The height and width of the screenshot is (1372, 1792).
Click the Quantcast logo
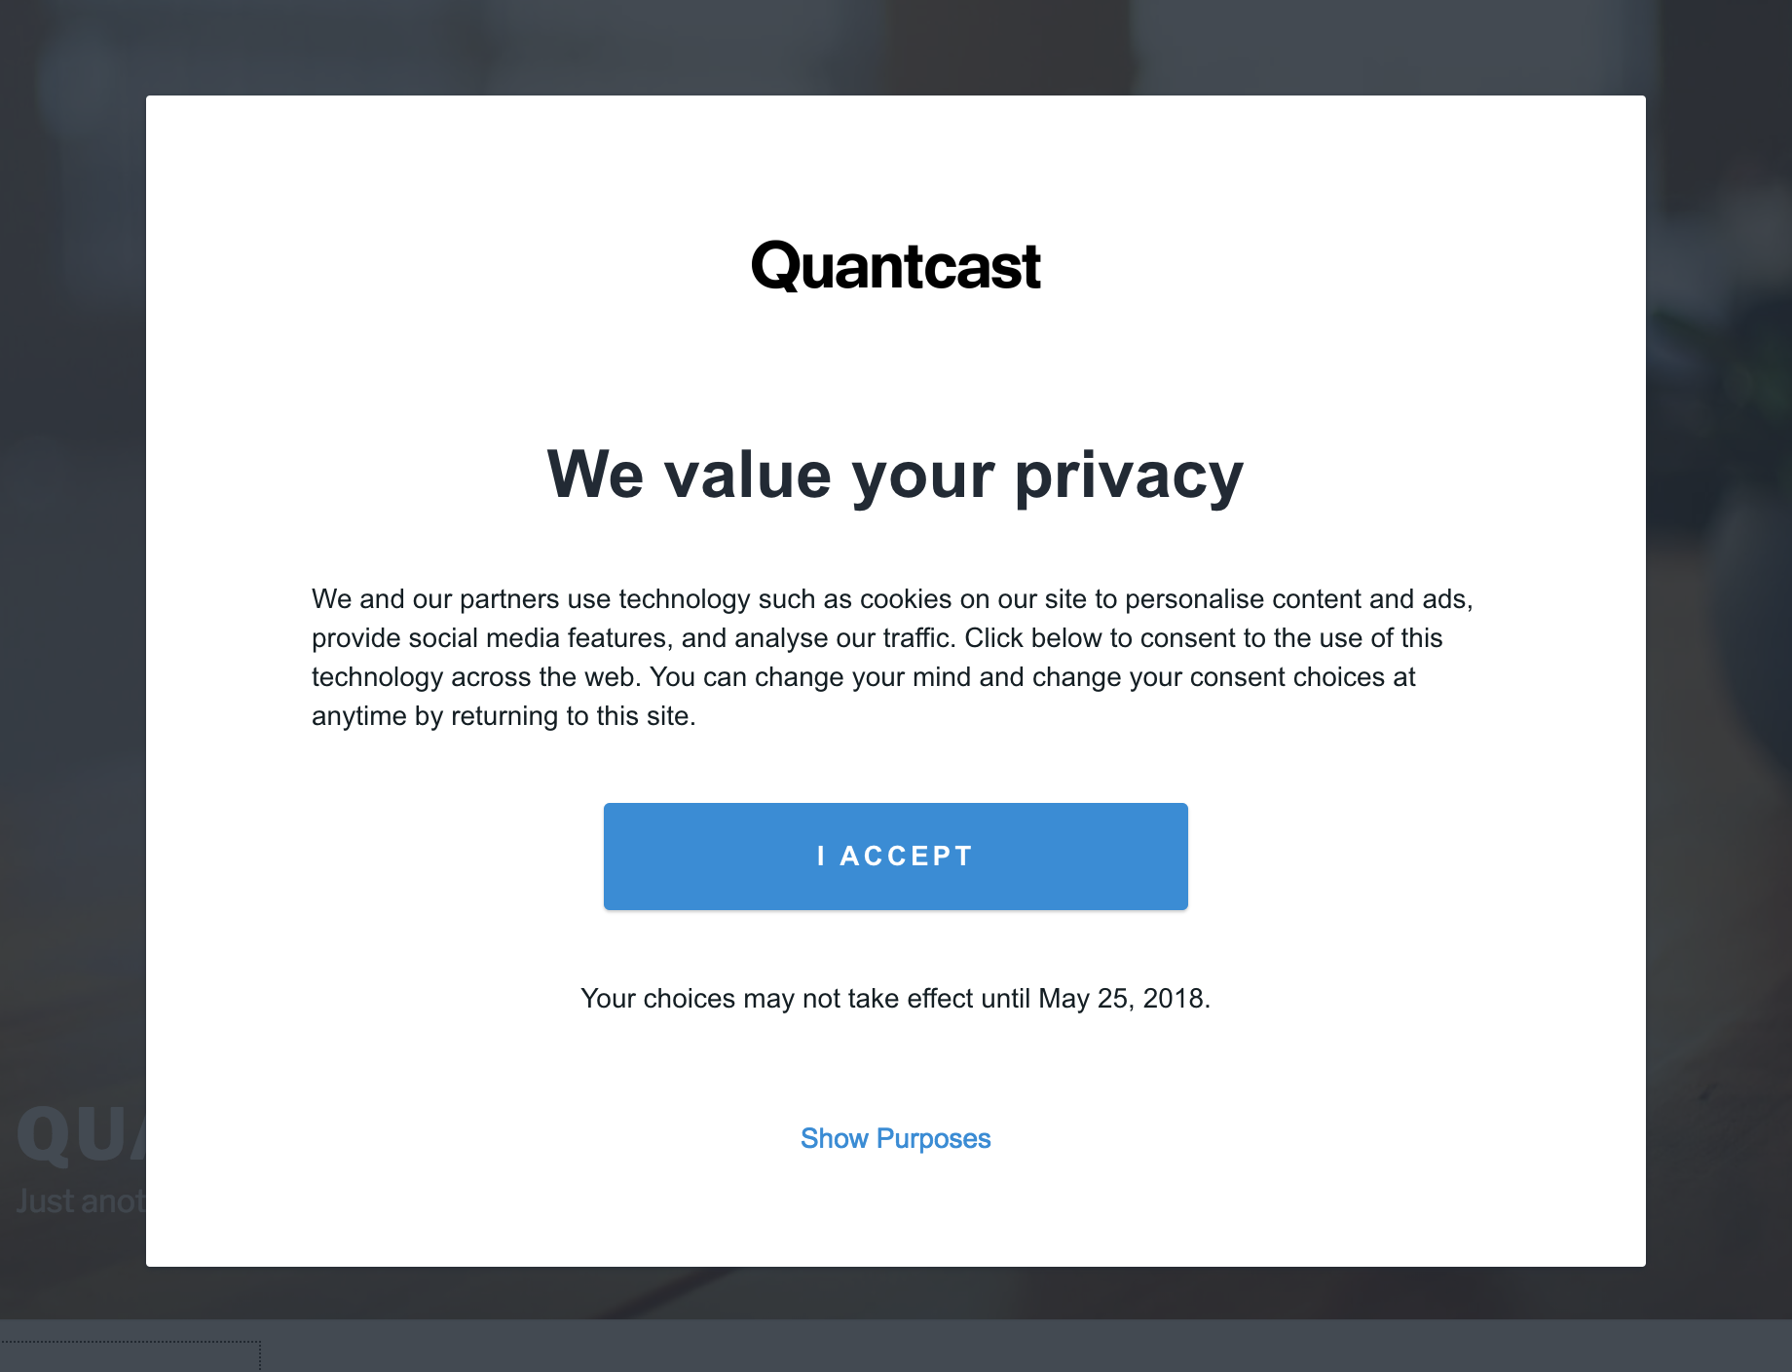[x=895, y=266]
